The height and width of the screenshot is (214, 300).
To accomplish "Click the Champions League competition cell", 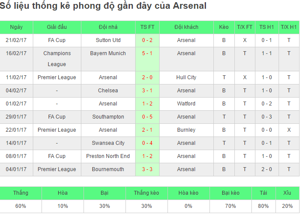I will click(57, 59).
